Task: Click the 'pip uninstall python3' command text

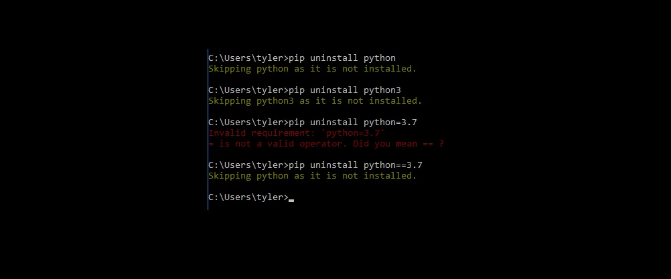Action: coord(345,90)
